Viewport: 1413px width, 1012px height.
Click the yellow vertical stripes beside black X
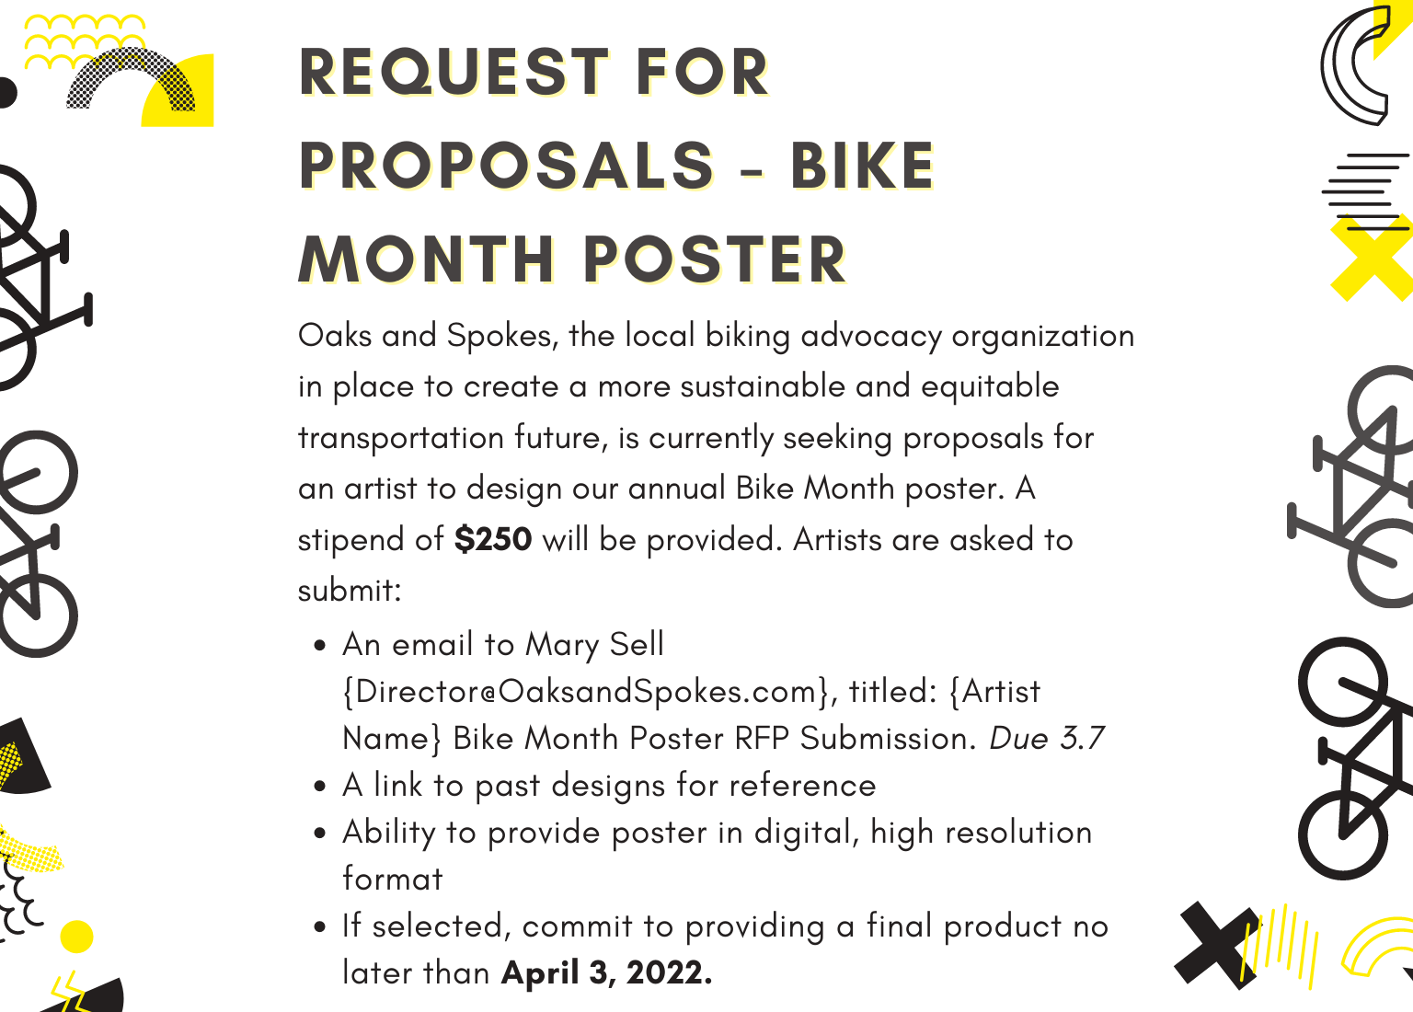coord(1283,943)
